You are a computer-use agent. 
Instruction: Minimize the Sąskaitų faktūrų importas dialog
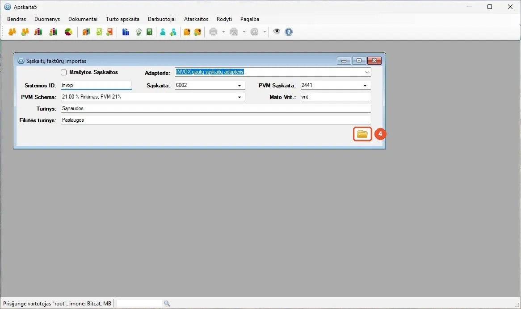click(344, 61)
